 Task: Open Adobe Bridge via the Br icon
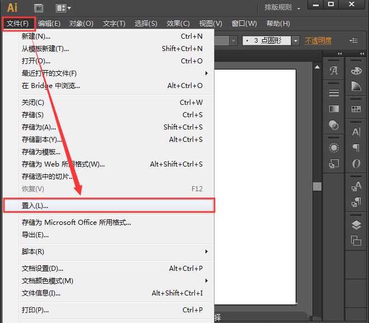coord(39,8)
